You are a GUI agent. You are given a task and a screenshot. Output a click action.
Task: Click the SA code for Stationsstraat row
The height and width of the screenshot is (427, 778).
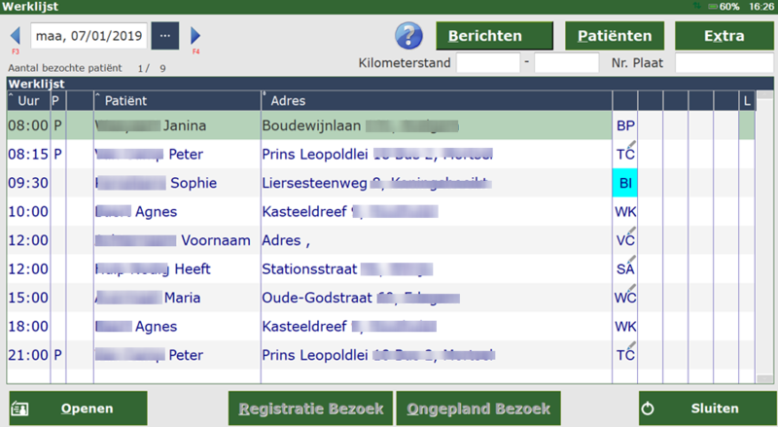coord(624,268)
